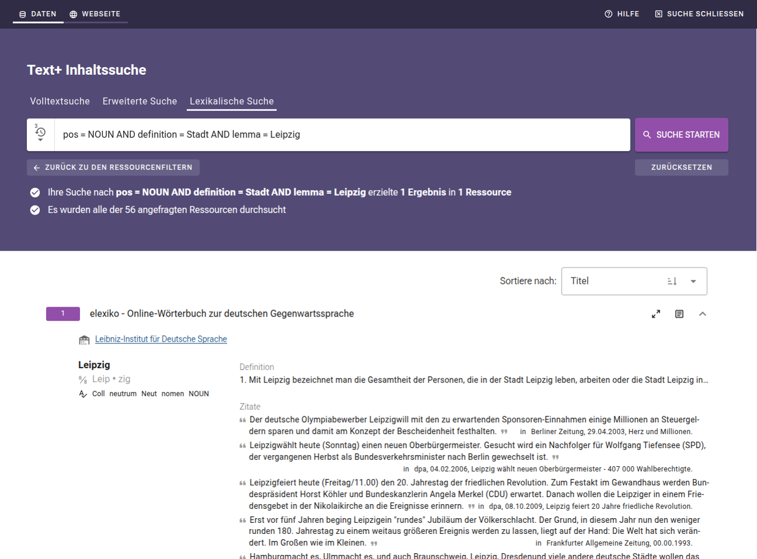The width and height of the screenshot is (757, 559).
Task: Switch to the Daten tab
Action: tap(38, 14)
